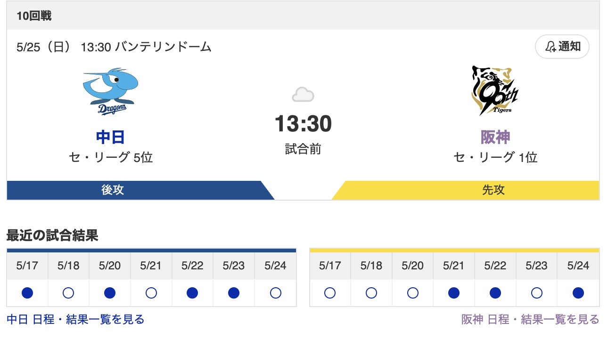Click the yellow 先攻 bar for Hanshin
The width and height of the screenshot is (608, 340).
click(466, 190)
